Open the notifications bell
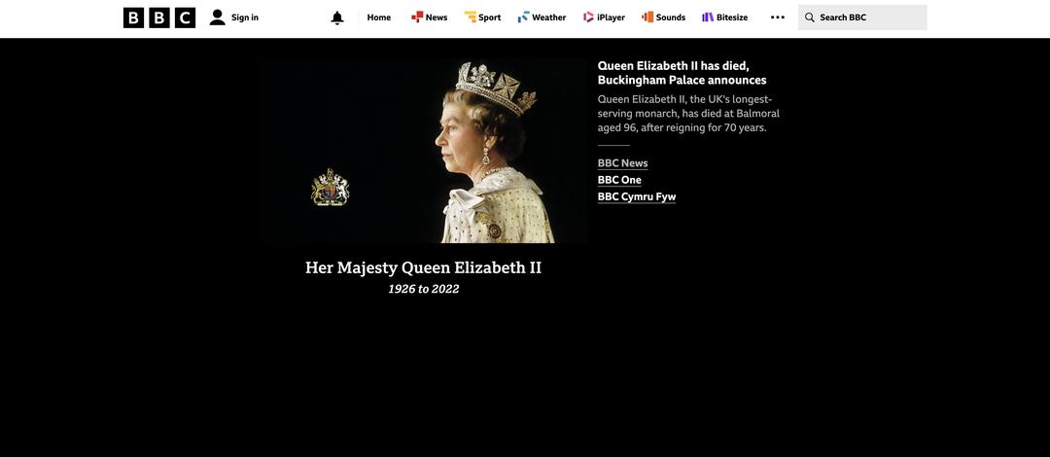The image size is (1050, 457). (x=337, y=18)
